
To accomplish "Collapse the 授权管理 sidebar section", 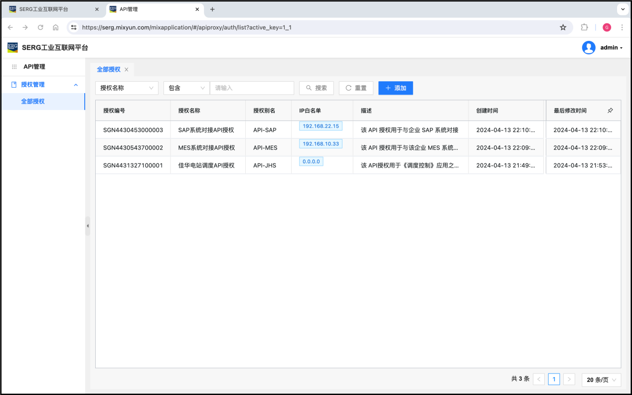I will (x=76, y=85).
